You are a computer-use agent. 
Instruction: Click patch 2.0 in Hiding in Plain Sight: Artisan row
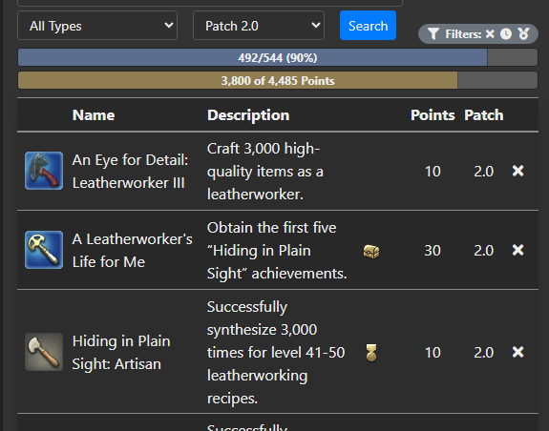click(x=483, y=353)
